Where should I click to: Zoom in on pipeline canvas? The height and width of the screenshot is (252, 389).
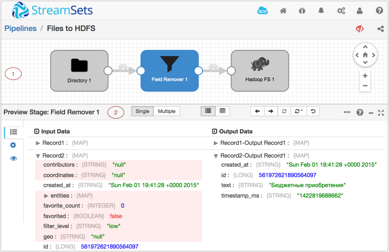365,76
